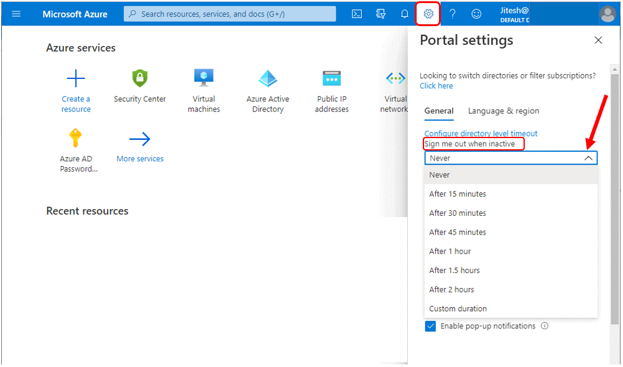
Task: Click the Azure Active Directory label
Action: 268,104
